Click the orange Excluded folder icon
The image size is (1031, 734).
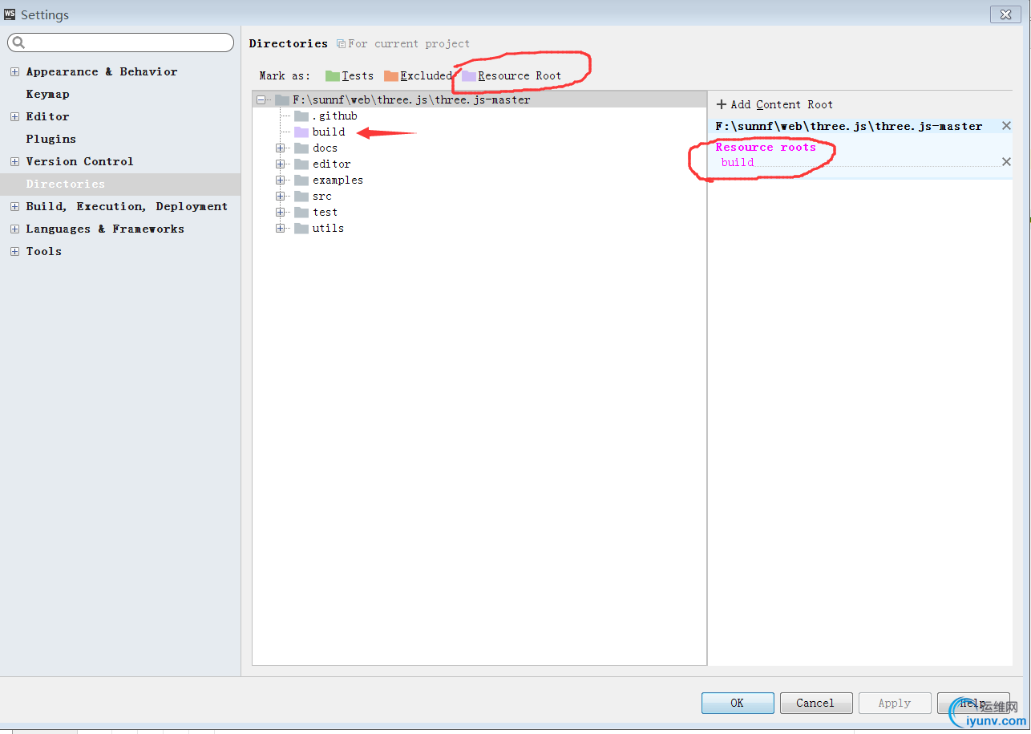tap(390, 75)
